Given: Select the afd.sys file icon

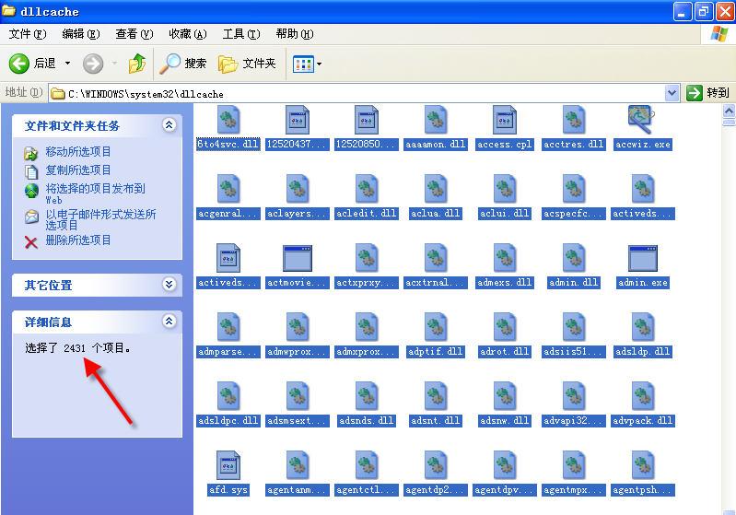Looking at the screenshot, I should point(228,464).
